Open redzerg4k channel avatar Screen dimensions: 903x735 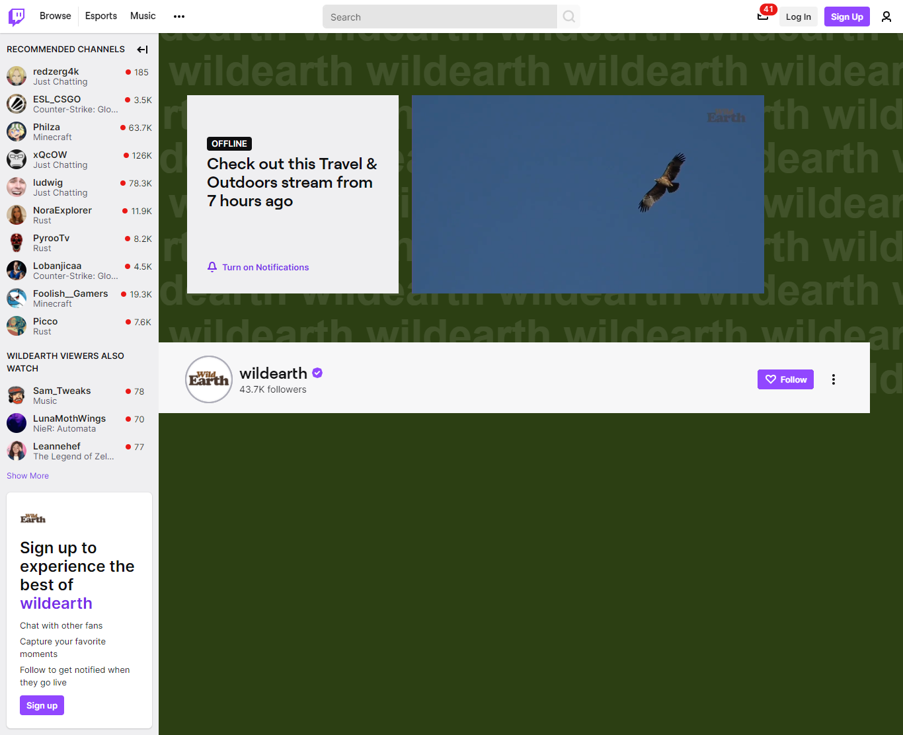tap(17, 76)
